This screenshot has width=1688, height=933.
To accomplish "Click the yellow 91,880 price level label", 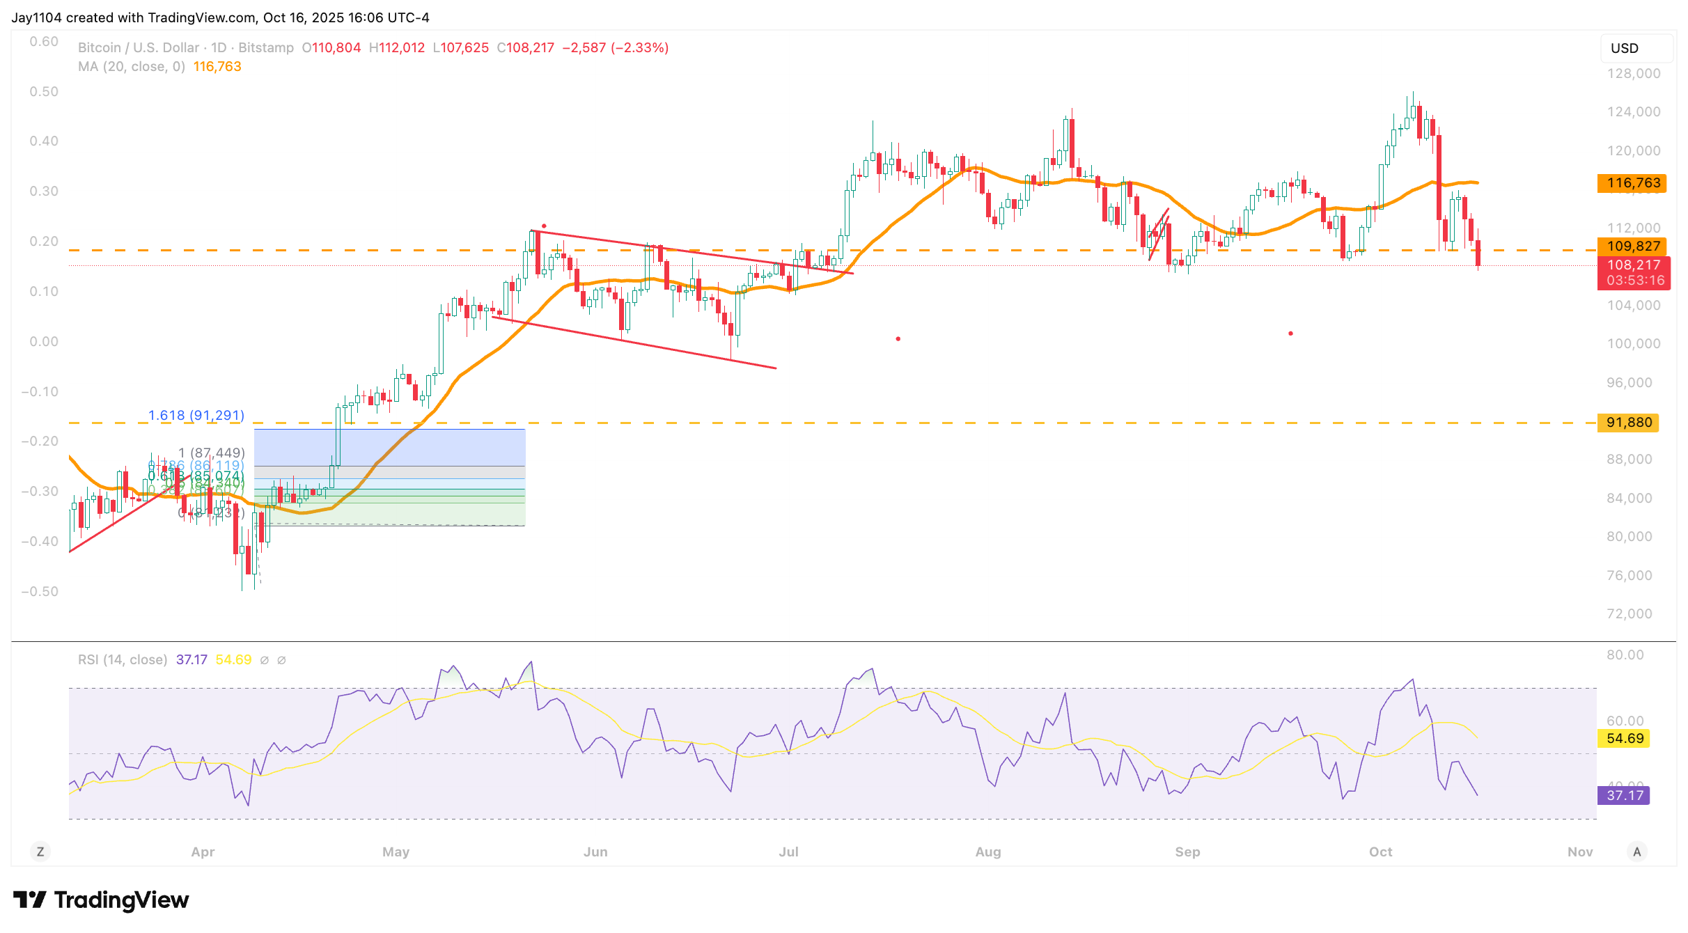I will click(1628, 423).
